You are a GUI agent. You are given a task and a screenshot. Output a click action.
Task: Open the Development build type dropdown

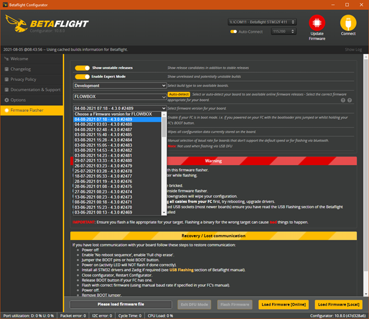coord(120,86)
